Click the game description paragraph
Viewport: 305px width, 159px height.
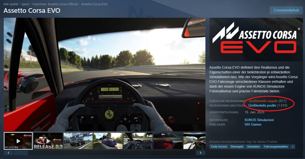[254, 79]
